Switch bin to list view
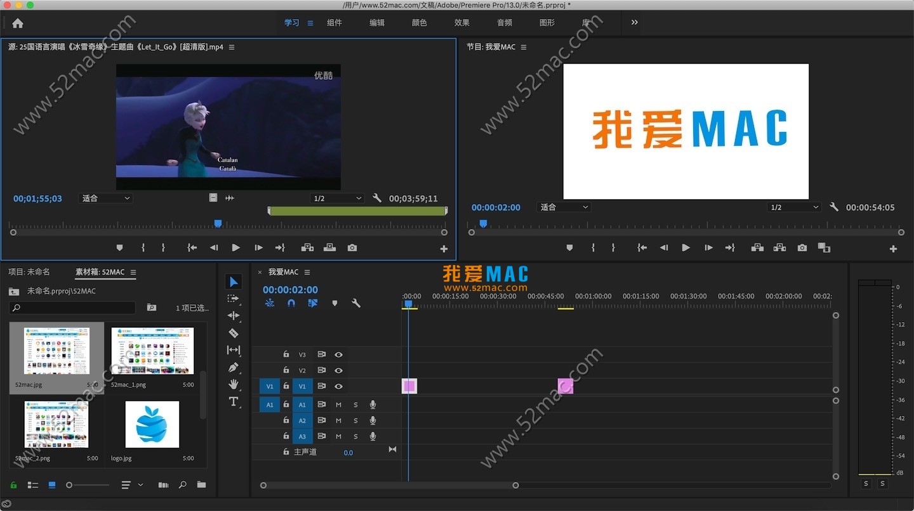 coord(33,485)
